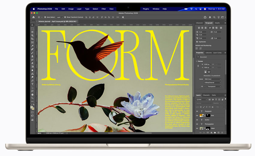Image resolution: width=255 pixels, height=156 pixels.
Task: Click the foreground color swatch
Action: pyautogui.click(x=32, y=105)
